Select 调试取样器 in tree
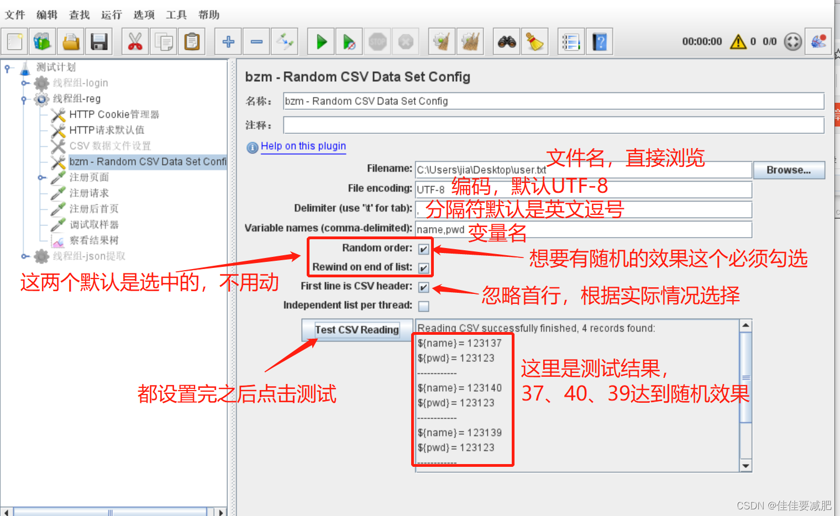 94,225
